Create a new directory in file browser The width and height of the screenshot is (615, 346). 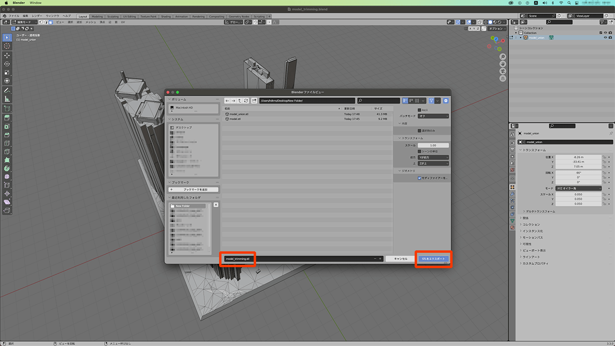click(254, 100)
